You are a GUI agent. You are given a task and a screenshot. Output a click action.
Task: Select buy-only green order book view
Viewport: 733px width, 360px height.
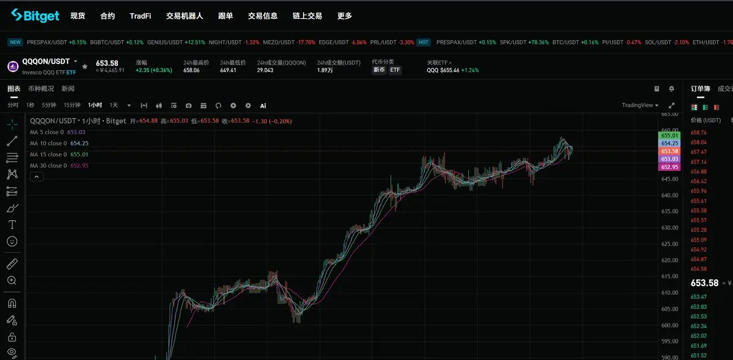click(x=705, y=107)
